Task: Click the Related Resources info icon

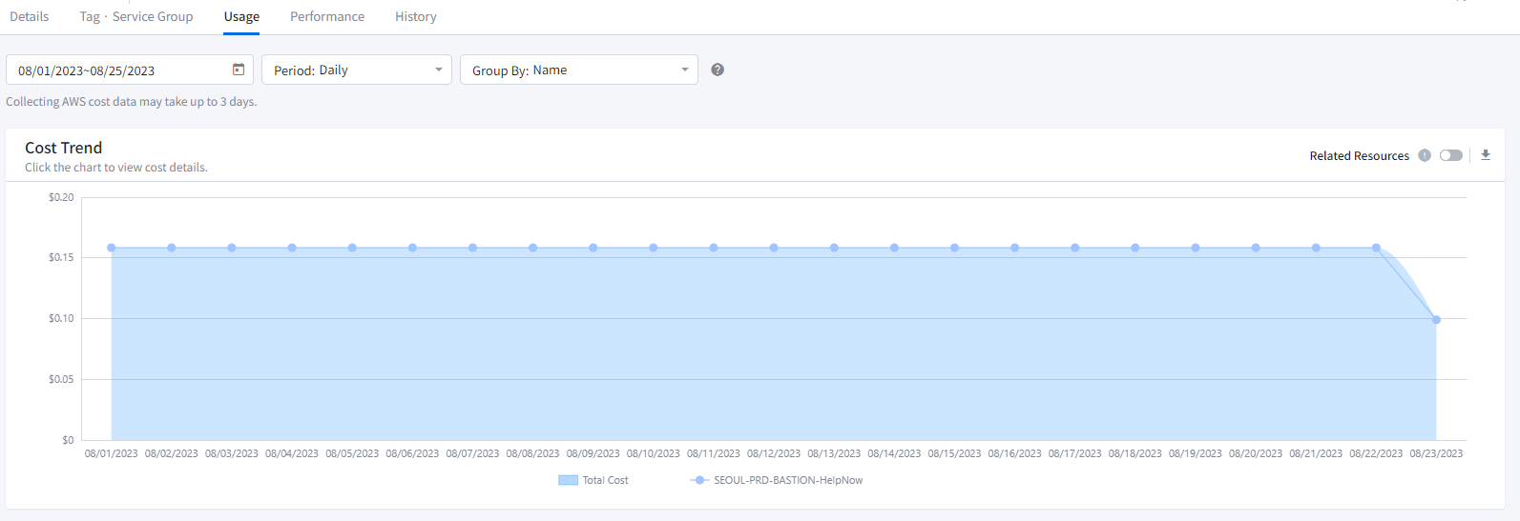Action: tap(1425, 155)
